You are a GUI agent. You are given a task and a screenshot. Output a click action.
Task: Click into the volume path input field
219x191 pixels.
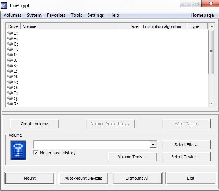pos(92,144)
